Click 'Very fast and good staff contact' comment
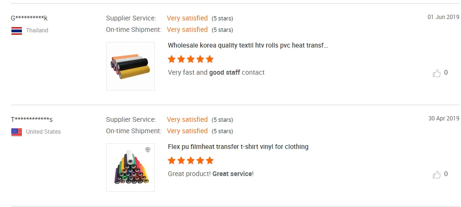This screenshot has height=207, width=461. tap(216, 72)
